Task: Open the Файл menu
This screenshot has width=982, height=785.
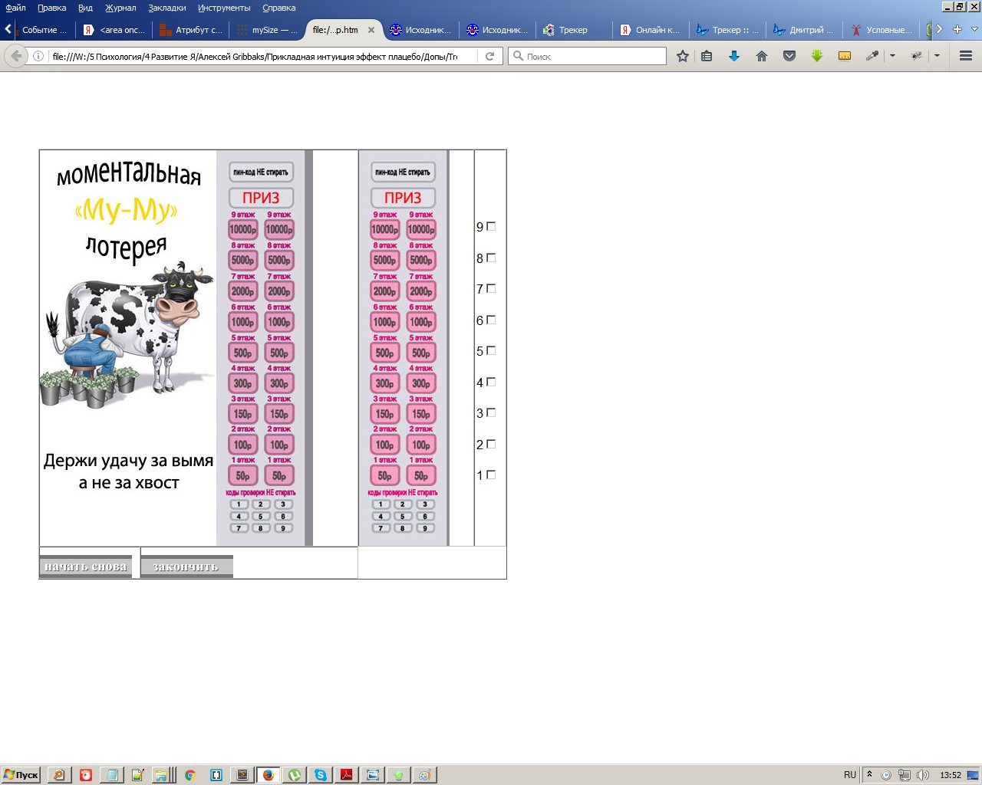Action: pyautogui.click(x=15, y=8)
